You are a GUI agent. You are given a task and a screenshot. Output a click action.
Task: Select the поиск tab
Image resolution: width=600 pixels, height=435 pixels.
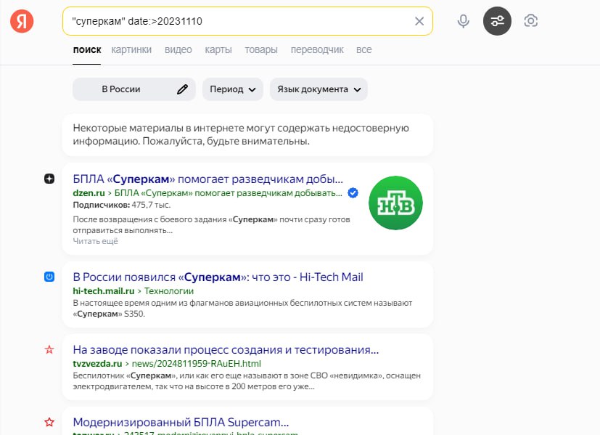pos(87,50)
